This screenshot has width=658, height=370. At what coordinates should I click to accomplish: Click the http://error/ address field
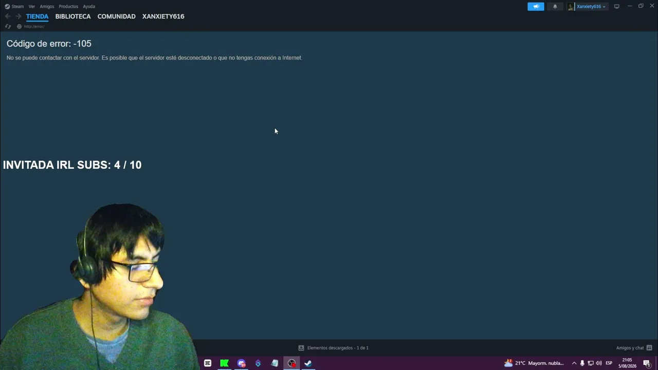coord(34,26)
